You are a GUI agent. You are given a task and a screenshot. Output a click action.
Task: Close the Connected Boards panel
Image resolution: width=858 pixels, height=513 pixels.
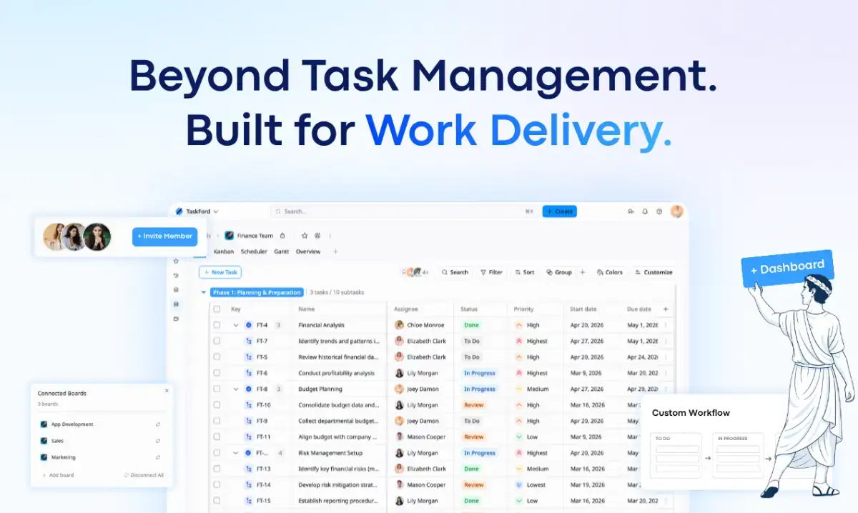(167, 391)
